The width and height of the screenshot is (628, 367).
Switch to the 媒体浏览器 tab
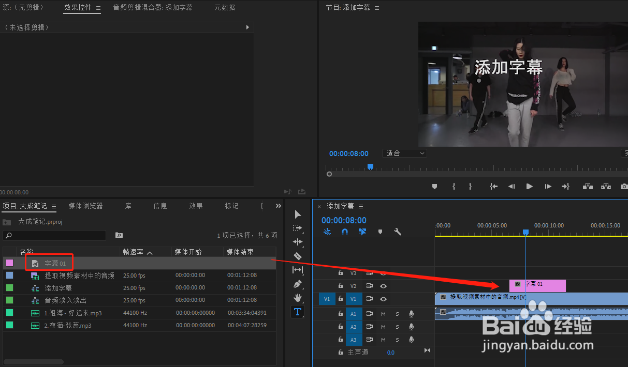point(85,206)
